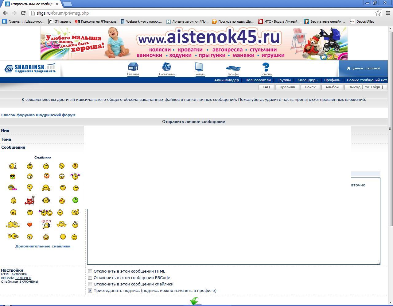The width and height of the screenshot is (393, 306).
Task: Click the address bar URL
Action: pos(63,13)
